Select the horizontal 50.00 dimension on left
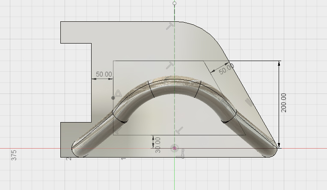327x190 pixels. pyautogui.click(x=104, y=74)
